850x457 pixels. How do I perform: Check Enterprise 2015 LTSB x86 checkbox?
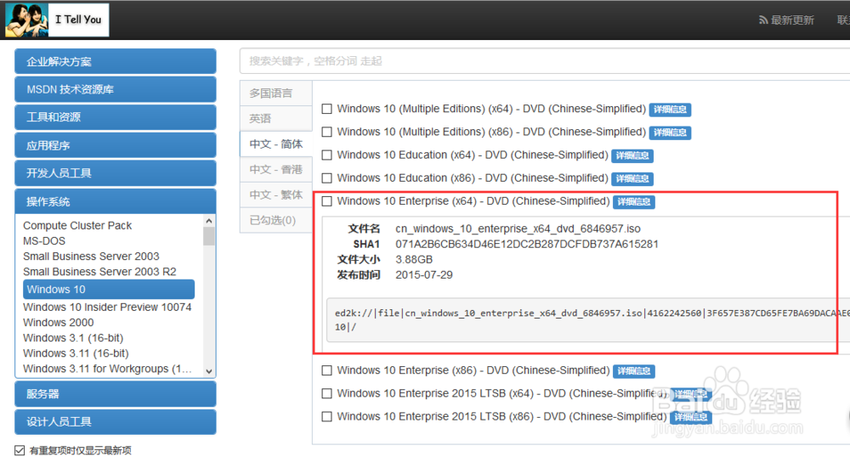coord(327,416)
